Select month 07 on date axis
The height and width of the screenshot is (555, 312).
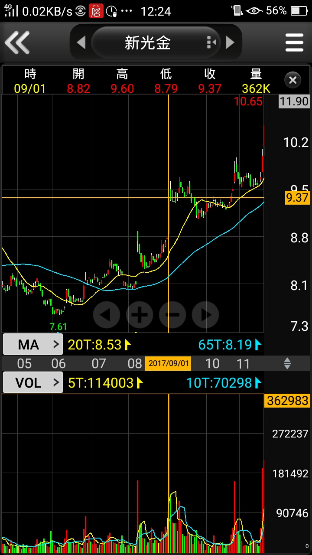pos(99,363)
